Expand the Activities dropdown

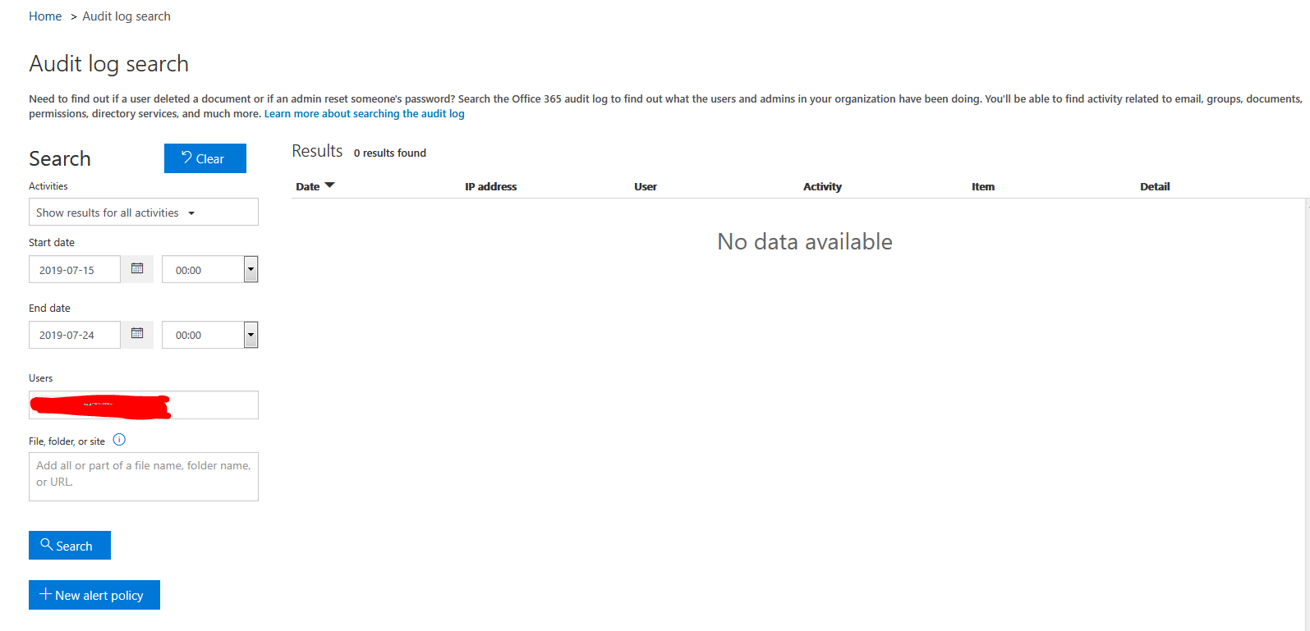pos(144,212)
